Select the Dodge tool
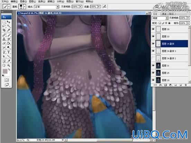 coord(8,47)
